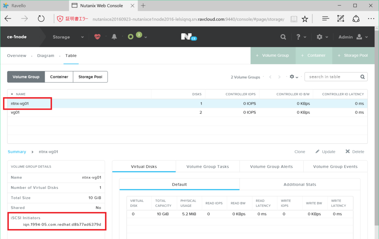Viewport: 379px width, 239px height.
Task: Open browser more options ellipsis
Action: 371,19
